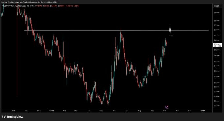Click the 0.4800 price axis label
224x121 pixels.
point(216,55)
